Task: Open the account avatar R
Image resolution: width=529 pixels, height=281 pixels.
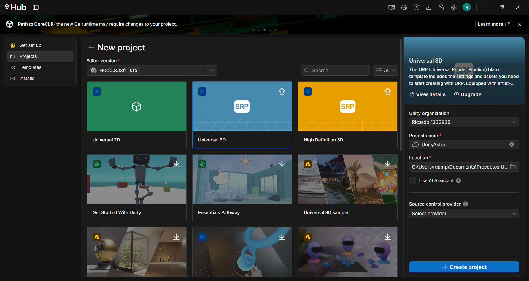Action: (467, 7)
